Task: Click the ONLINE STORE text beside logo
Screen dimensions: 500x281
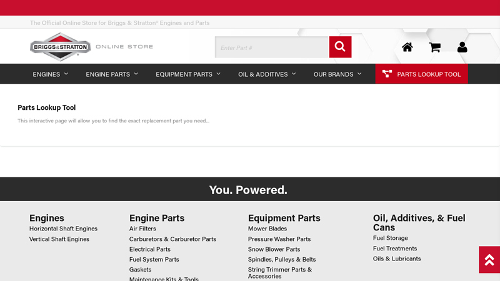Action: (x=124, y=46)
